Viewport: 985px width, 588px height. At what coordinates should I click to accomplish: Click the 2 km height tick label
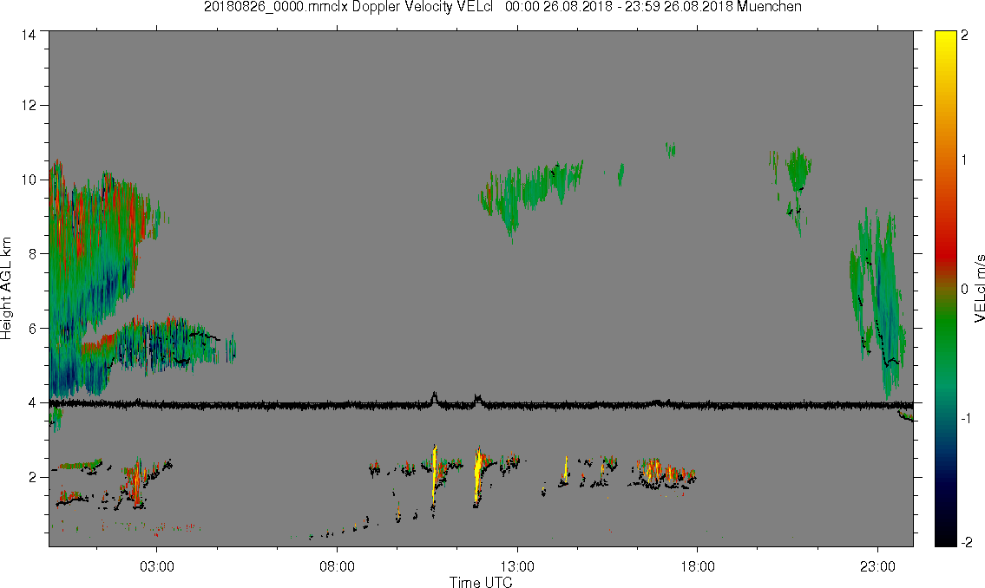pos(32,478)
